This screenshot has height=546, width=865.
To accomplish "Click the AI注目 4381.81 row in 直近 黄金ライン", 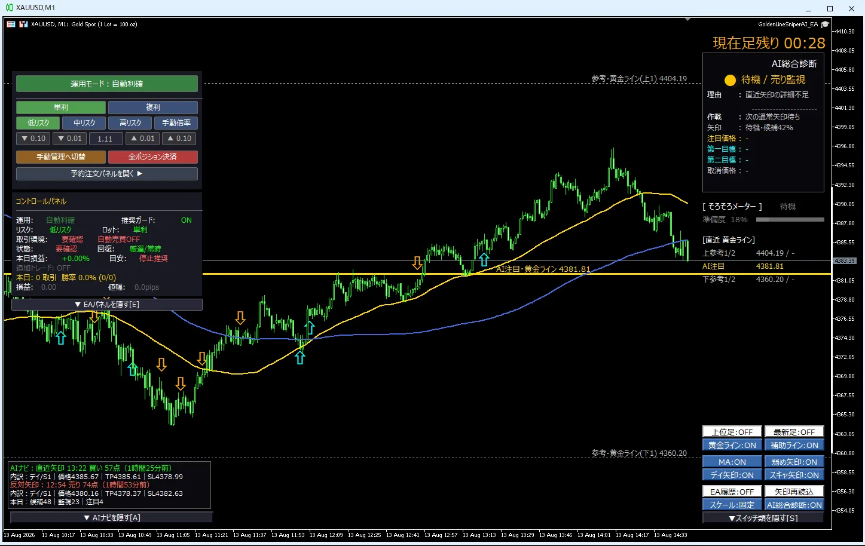I will [x=744, y=266].
